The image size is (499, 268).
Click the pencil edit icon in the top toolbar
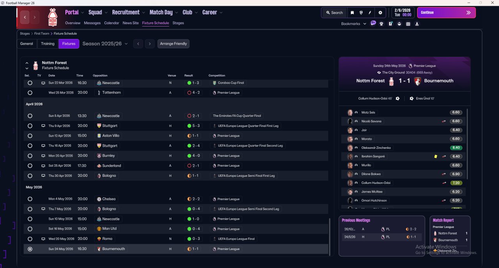point(370,12)
